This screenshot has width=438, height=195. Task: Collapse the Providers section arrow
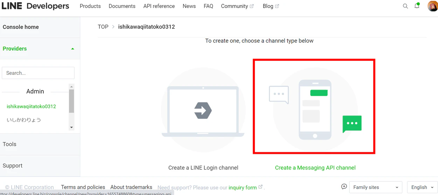pyautogui.click(x=72, y=49)
